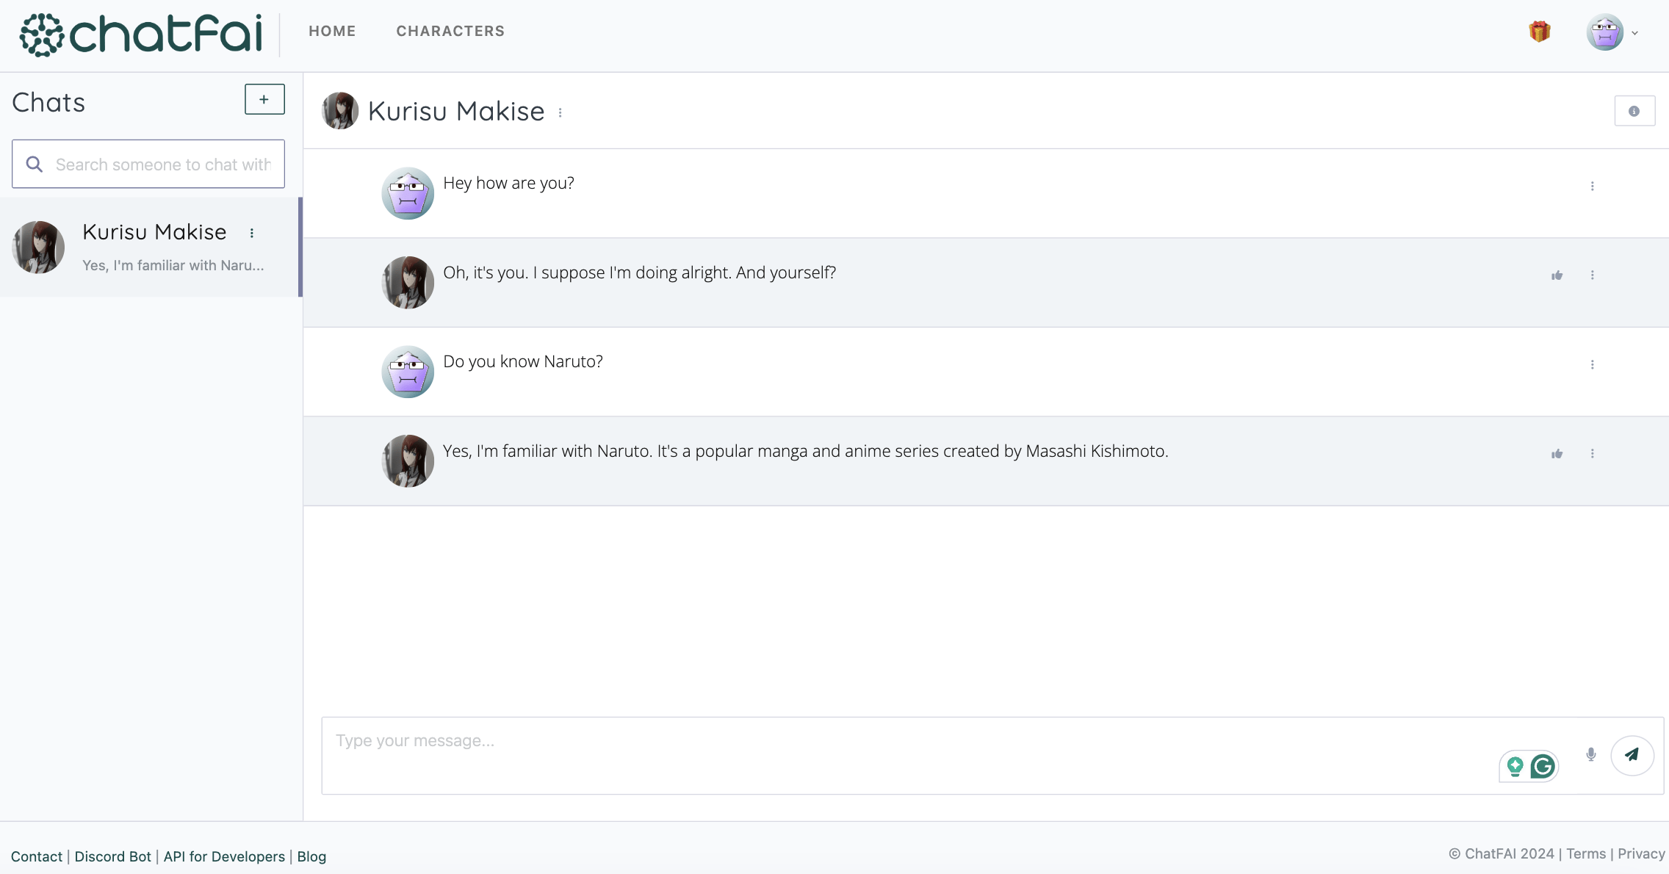View character info via the circular i button
Image resolution: width=1669 pixels, height=874 pixels.
click(1635, 110)
